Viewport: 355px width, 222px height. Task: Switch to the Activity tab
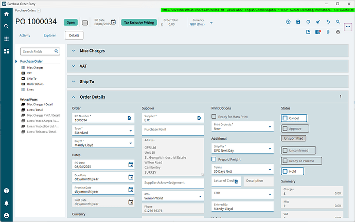click(25, 35)
